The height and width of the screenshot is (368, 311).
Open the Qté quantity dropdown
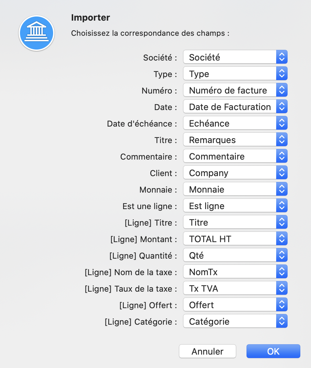point(235,255)
